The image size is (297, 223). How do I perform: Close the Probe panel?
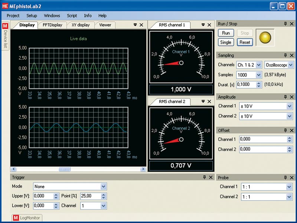pyautogui.click(x=292, y=178)
